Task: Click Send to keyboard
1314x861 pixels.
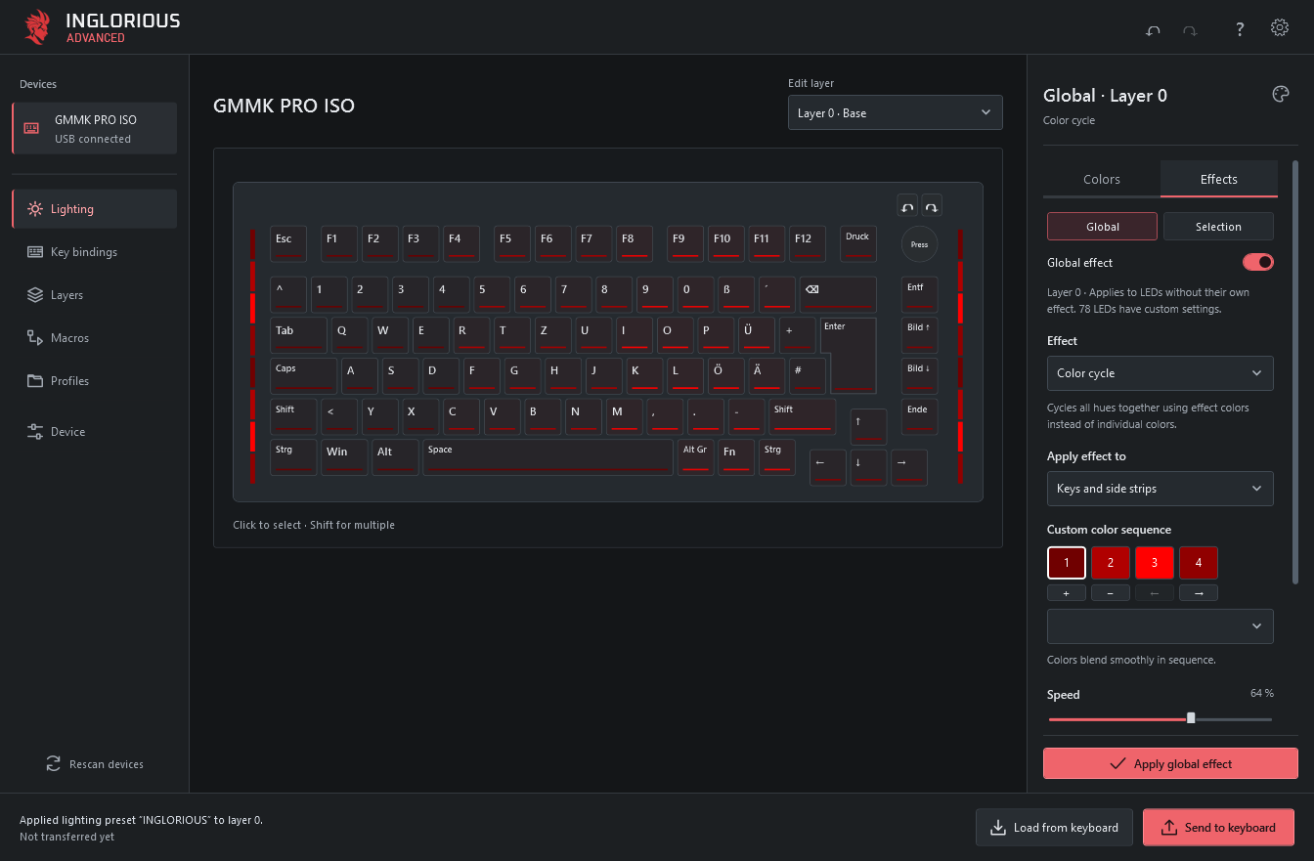Action: click(1218, 828)
